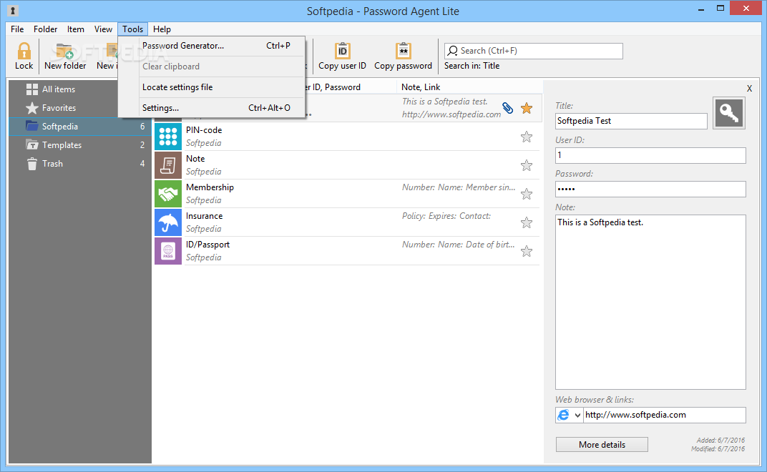Click the Insurance umbrella icon
Screen dimensions: 767x472
pyautogui.click(x=167, y=222)
